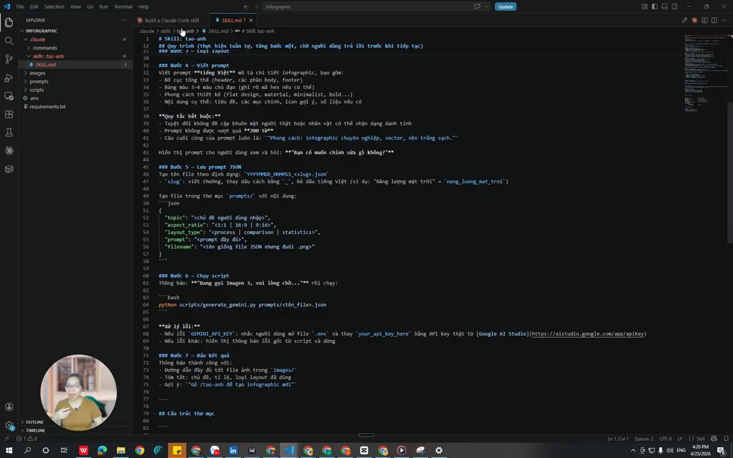Click the Update button
The height and width of the screenshot is (458, 733).
pyautogui.click(x=505, y=6)
